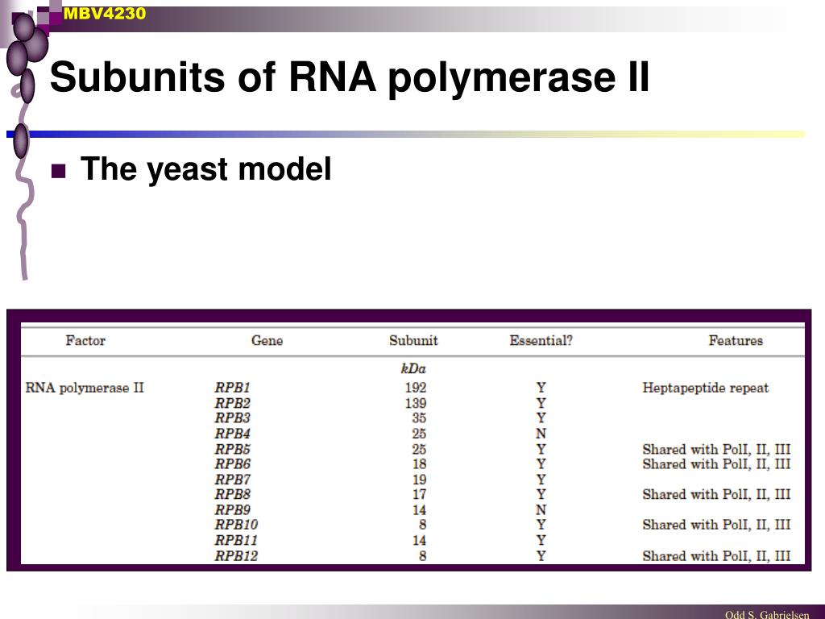Click the Heptapeptide repeat feature text
Image resolution: width=825 pixels, height=619 pixels.
tap(706, 388)
